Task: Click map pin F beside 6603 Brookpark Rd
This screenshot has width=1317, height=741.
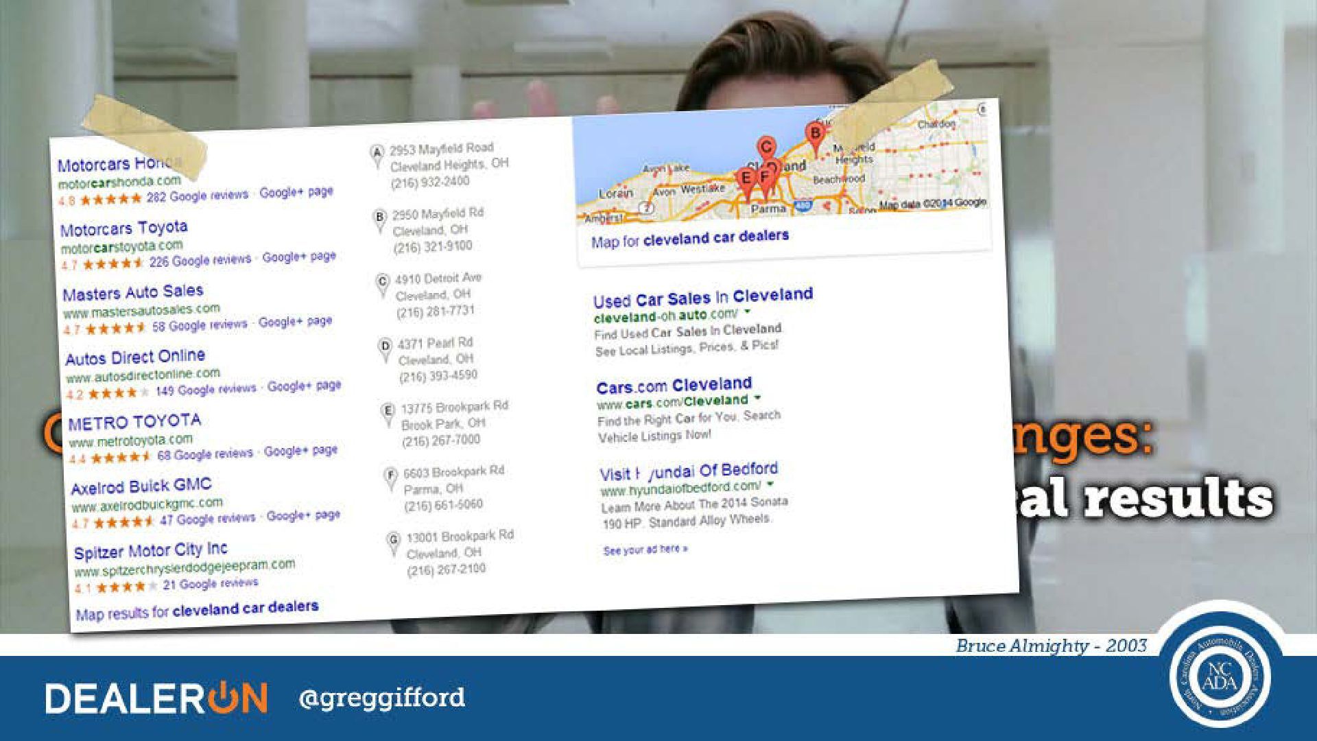Action: 391,478
